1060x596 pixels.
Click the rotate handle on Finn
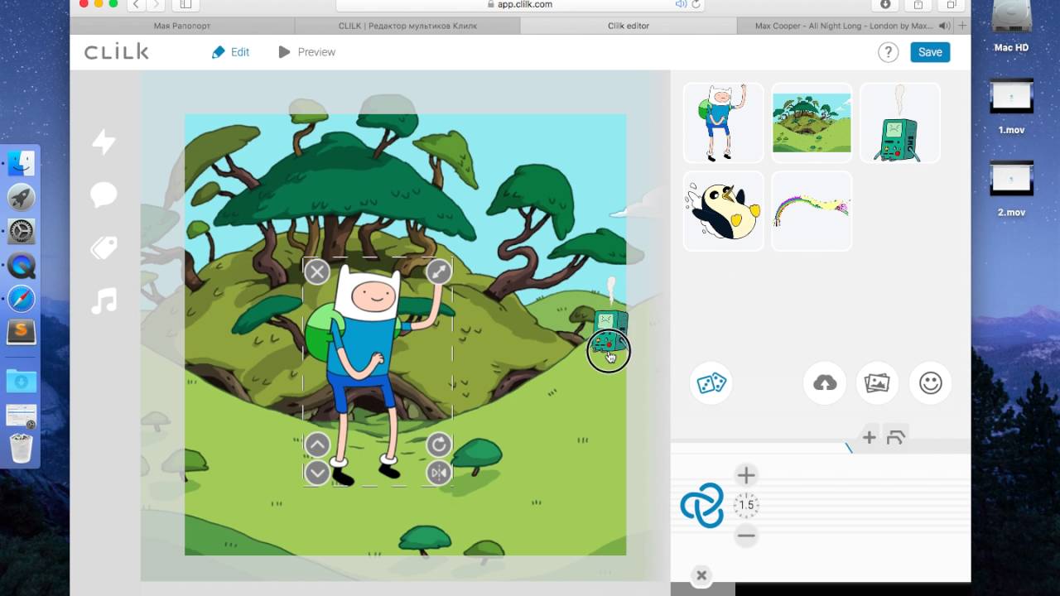[x=439, y=445]
